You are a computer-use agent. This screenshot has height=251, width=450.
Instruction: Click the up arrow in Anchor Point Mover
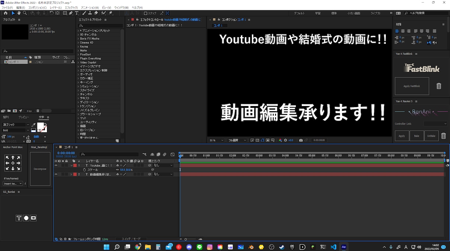pyautogui.click(x=13, y=158)
